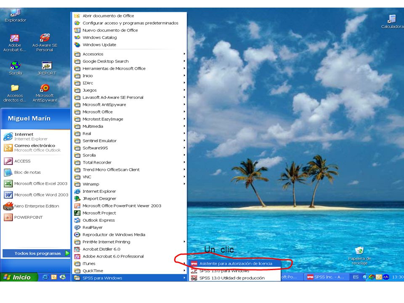Expand the Google Desktop Search submenu arrow
404x303 pixels.
click(184, 61)
